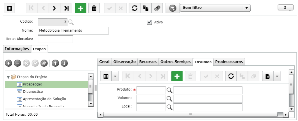This screenshot has height=121, width=298.
Task: Click the Código search magnifier
Action: pos(71,22)
